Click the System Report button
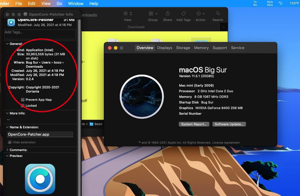300x196 pixels. point(194,124)
